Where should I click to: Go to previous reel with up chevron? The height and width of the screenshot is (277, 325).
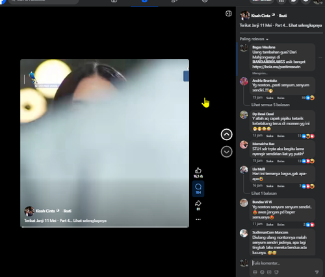226,134
